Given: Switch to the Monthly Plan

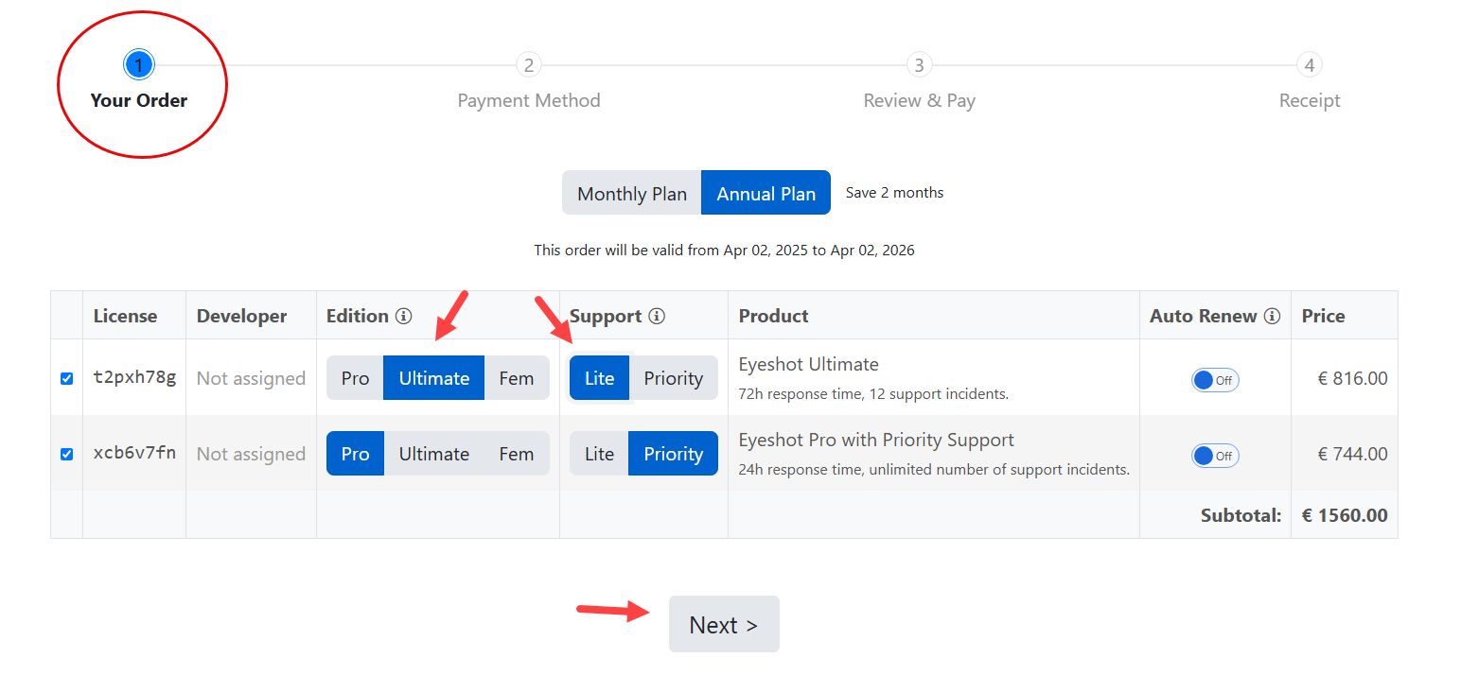Looking at the screenshot, I should (632, 193).
